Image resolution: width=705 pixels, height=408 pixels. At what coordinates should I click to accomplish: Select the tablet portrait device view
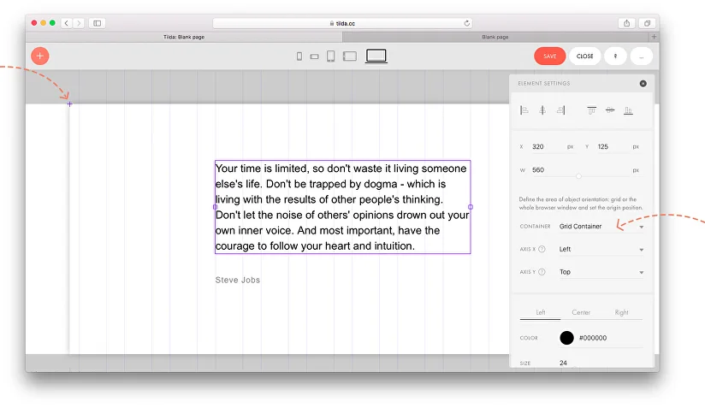pos(330,56)
